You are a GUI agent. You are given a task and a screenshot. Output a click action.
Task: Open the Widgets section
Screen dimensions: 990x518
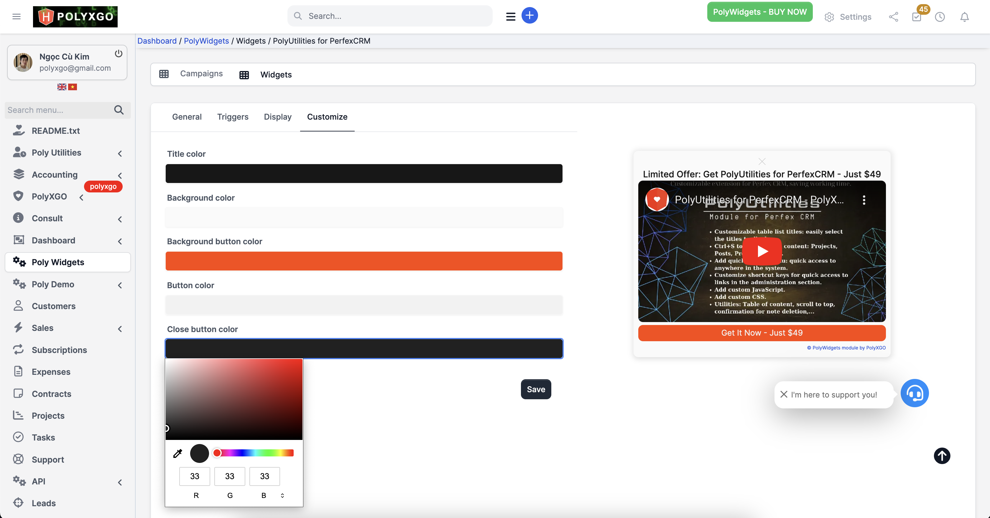[x=266, y=75]
